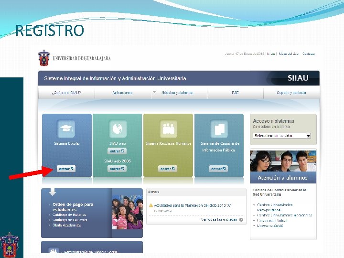Click entrar under Sistema de Captura de Información Pública
This screenshot has height=258, width=344.
click(218, 169)
